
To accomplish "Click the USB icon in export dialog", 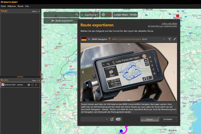I will pyautogui.click(x=119, y=119).
